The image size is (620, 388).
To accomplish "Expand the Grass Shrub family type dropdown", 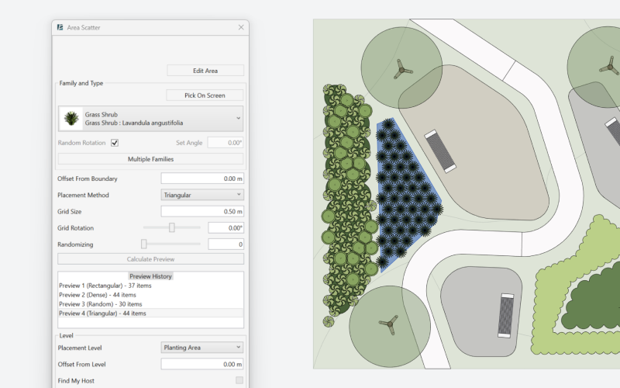I will [x=238, y=118].
